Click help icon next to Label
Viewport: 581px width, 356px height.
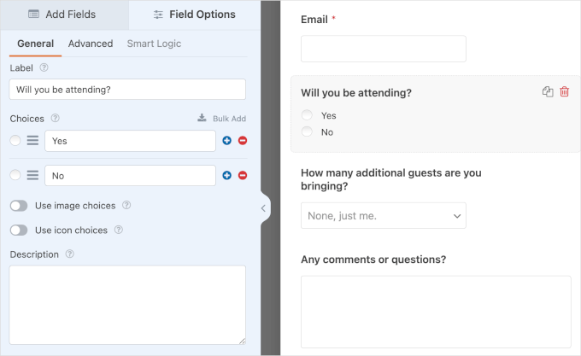pos(44,67)
